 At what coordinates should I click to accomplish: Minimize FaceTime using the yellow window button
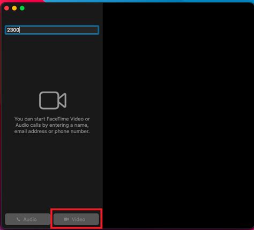(14, 8)
